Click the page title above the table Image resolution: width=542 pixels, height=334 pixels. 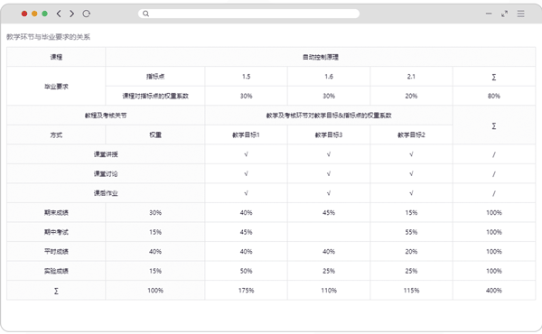(48, 37)
